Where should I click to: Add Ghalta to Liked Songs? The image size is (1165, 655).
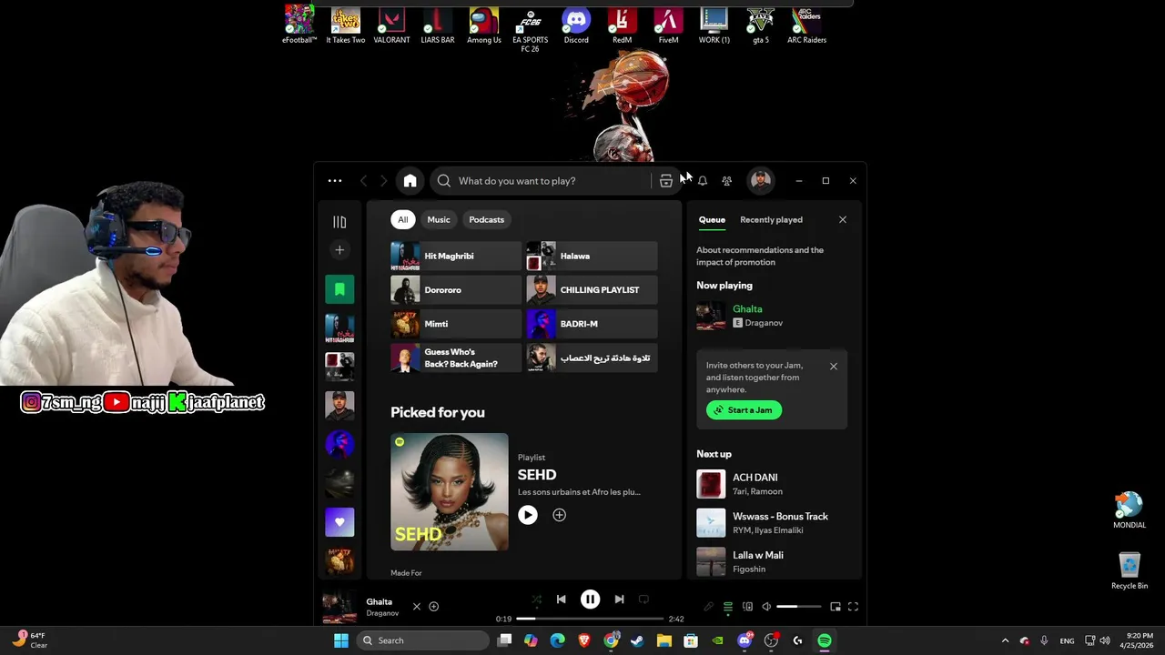point(434,607)
